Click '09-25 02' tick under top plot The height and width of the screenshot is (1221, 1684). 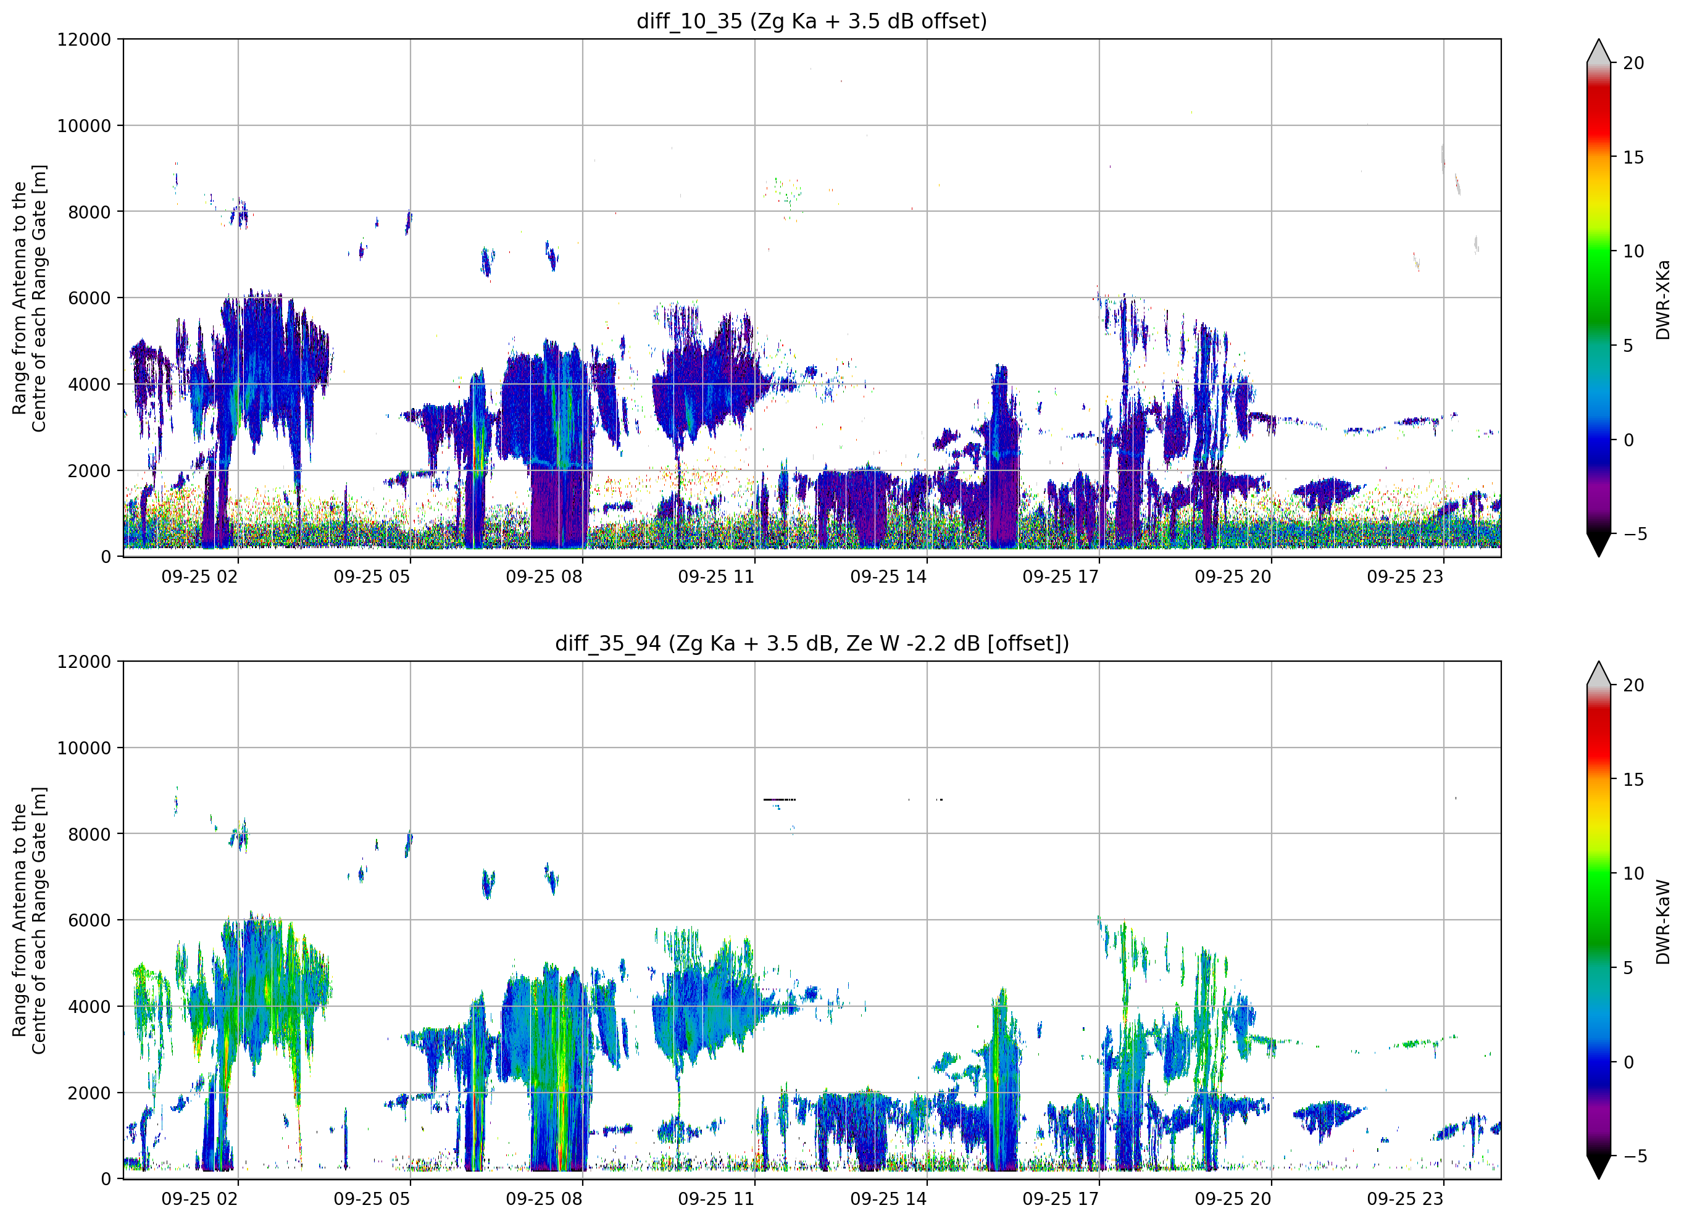pos(200,577)
